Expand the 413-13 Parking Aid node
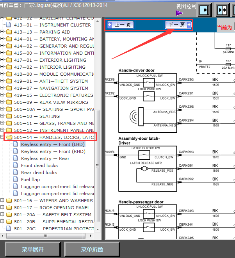Screen dimensions: 235x258 [2, 32]
